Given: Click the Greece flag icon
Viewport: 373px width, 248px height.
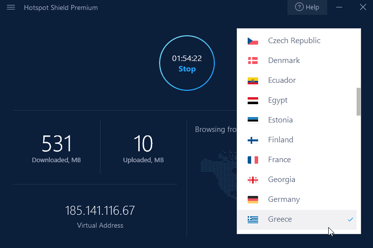Looking at the screenshot, I should pos(253,220).
